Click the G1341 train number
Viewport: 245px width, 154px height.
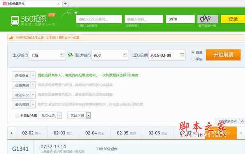[x=20, y=149]
